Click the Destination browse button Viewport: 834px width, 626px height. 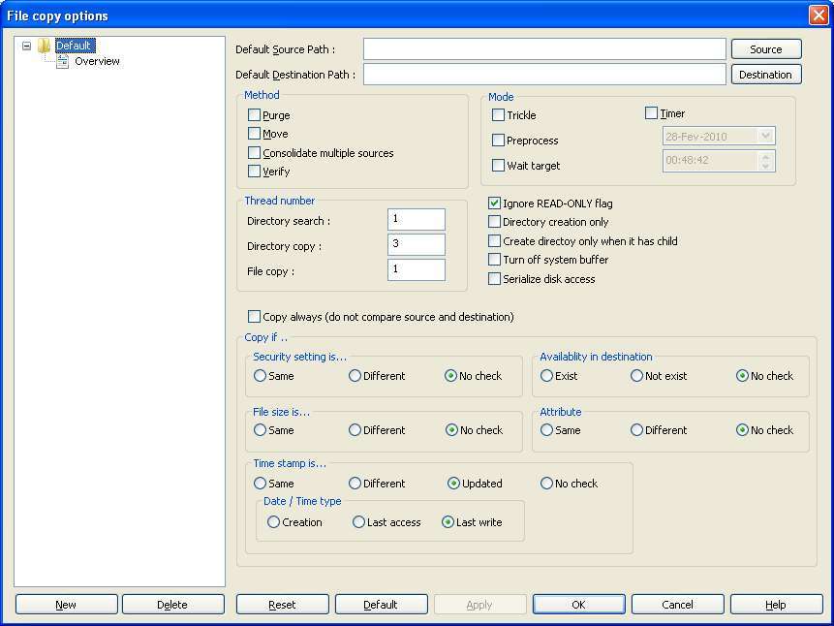pos(765,75)
